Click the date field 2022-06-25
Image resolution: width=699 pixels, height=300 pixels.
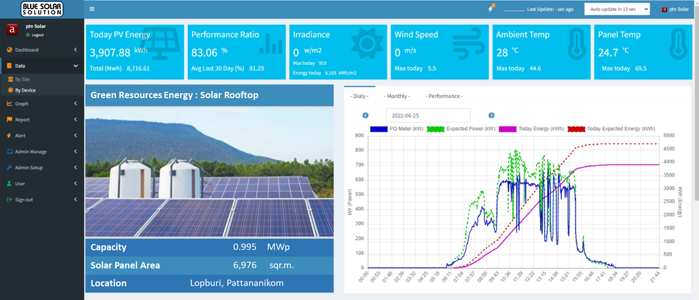[x=428, y=115]
